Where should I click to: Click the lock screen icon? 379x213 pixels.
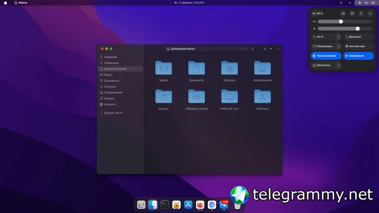click(x=361, y=14)
